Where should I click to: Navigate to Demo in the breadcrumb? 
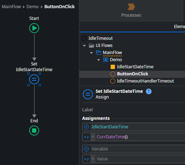(32, 7)
